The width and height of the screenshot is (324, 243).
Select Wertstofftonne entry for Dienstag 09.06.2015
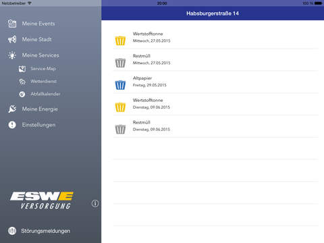point(216,104)
